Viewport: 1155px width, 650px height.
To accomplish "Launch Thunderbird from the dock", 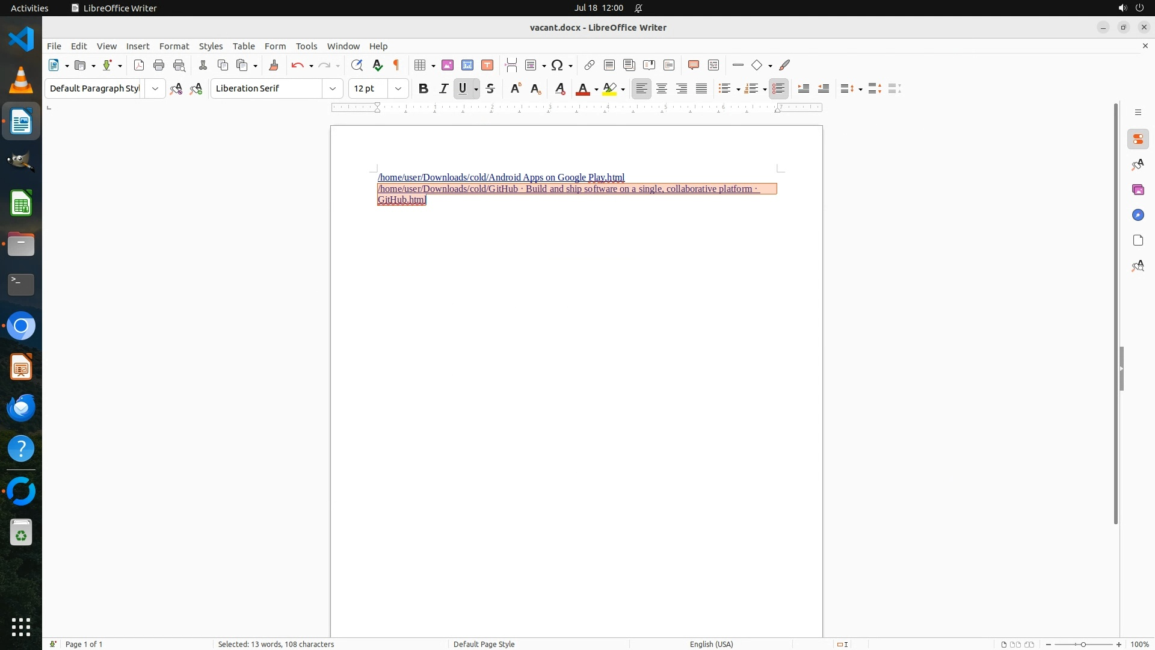I will tap(21, 408).
